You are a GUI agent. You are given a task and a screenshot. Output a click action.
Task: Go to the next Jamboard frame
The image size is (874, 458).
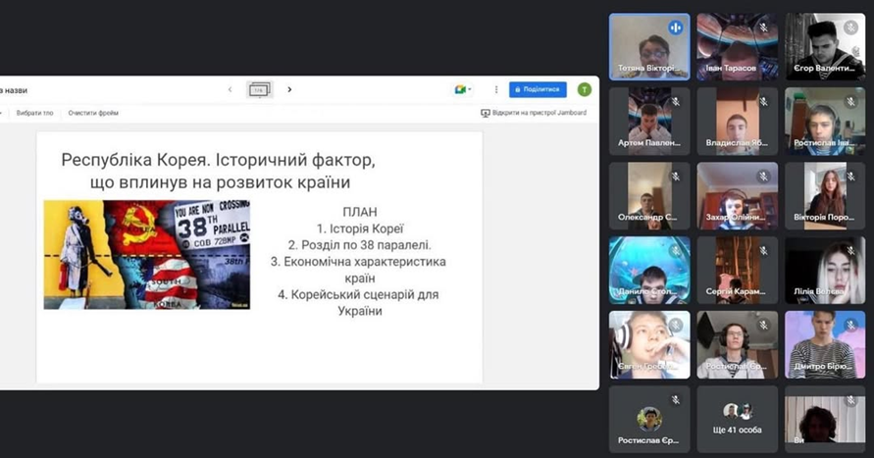[x=289, y=89]
